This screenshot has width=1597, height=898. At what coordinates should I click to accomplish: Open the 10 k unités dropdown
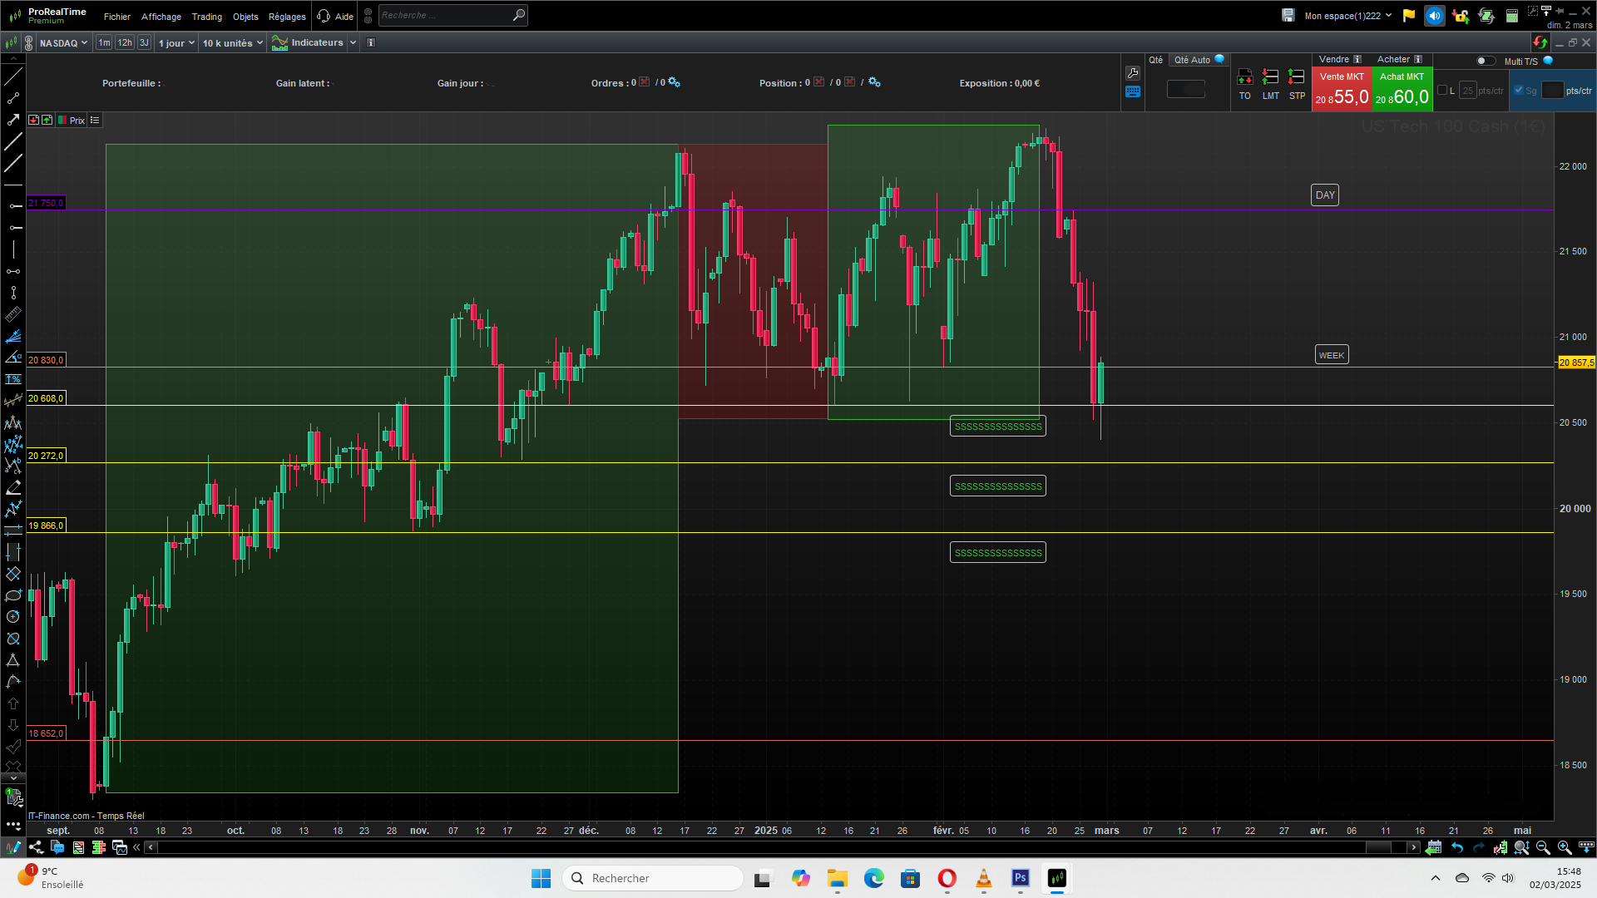232,43
